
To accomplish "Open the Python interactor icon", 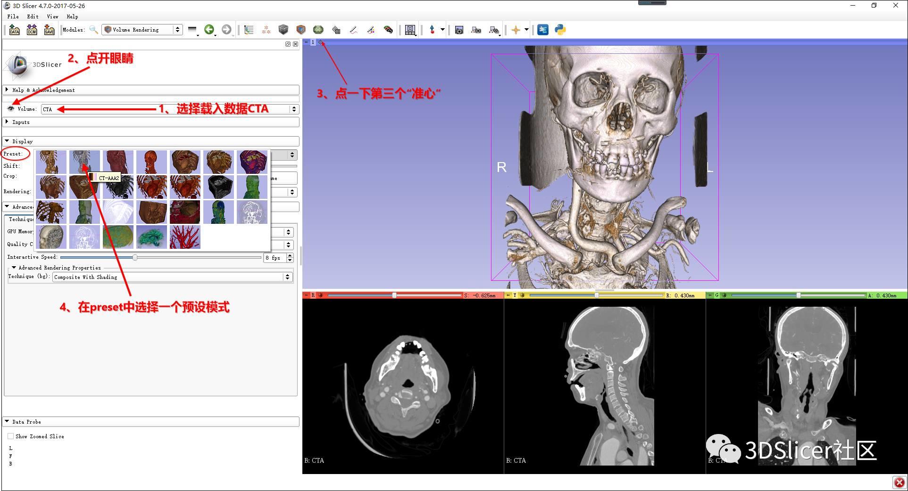I will 560,30.
